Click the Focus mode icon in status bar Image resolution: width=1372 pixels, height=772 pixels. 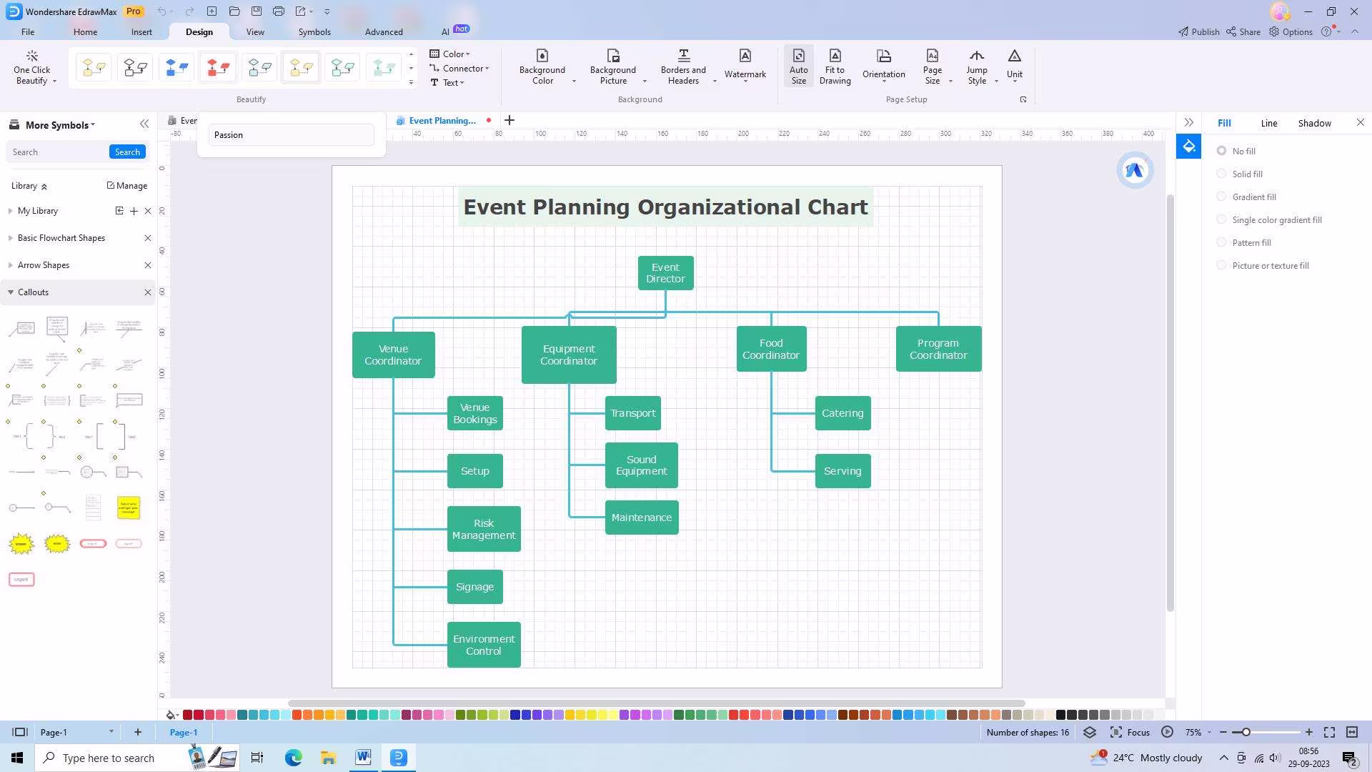click(x=1116, y=732)
